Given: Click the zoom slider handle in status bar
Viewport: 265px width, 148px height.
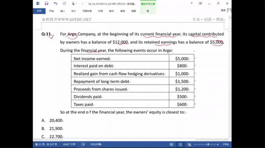Looking at the screenshot, I should [x=208, y=144].
